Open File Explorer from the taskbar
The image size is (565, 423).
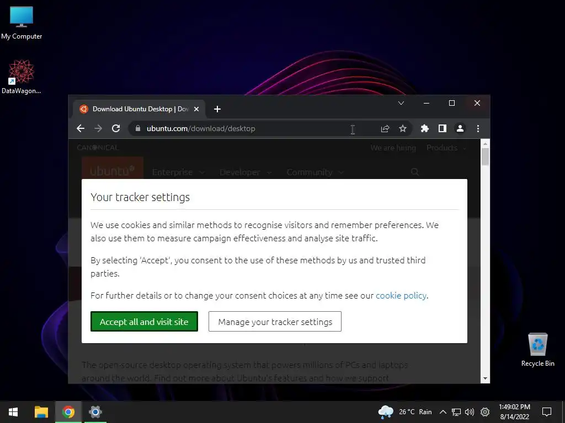pos(41,412)
